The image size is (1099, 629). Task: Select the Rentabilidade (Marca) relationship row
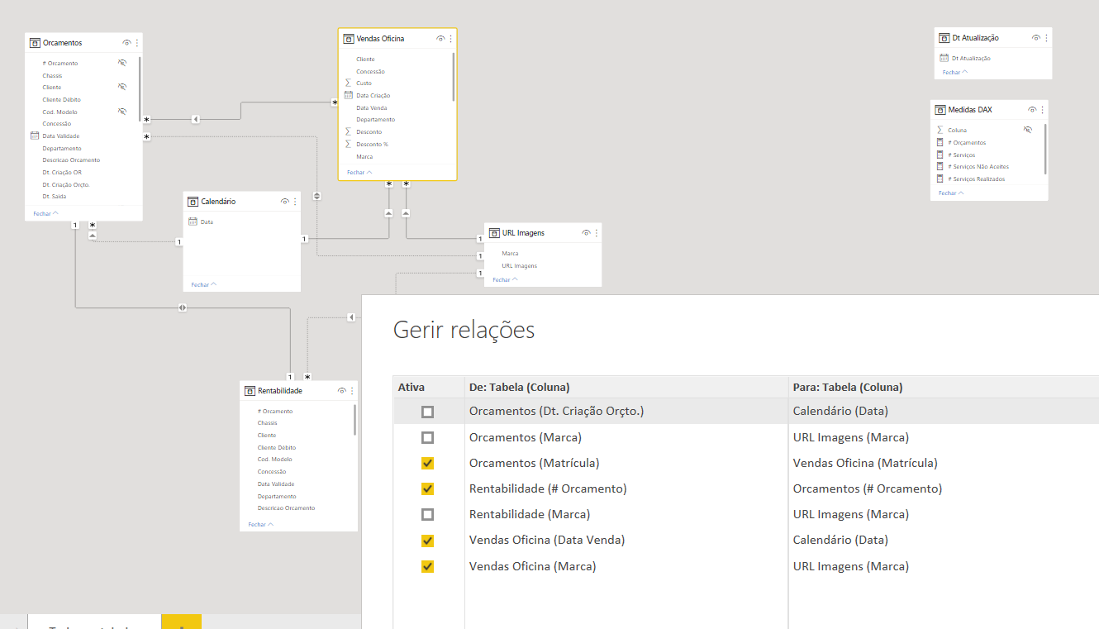[x=746, y=514]
